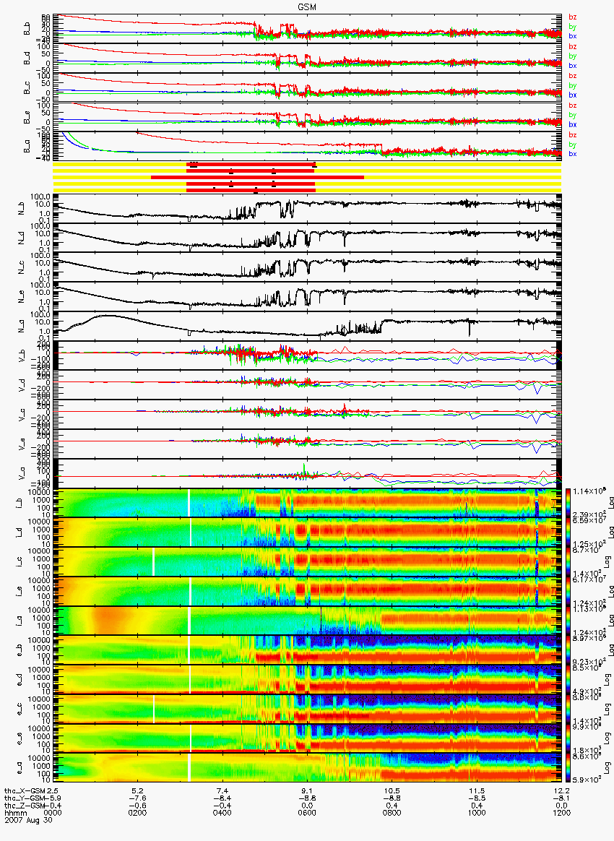Click the -8.1 Y-GSM position value
The height and width of the screenshot is (841, 614).
(x=561, y=798)
